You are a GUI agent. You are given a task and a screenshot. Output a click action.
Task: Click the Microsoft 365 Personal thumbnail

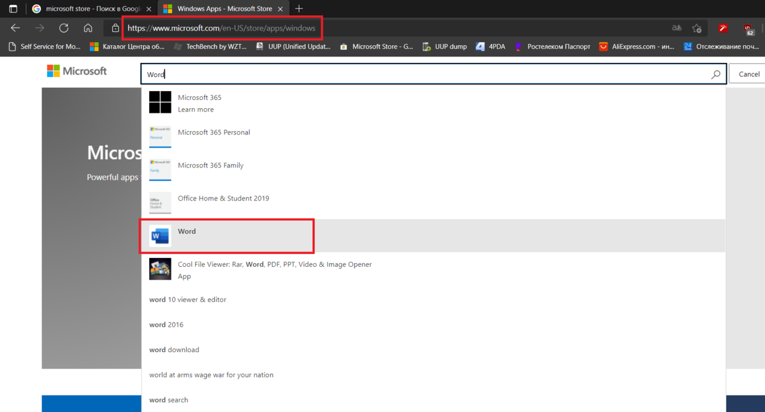click(x=160, y=136)
